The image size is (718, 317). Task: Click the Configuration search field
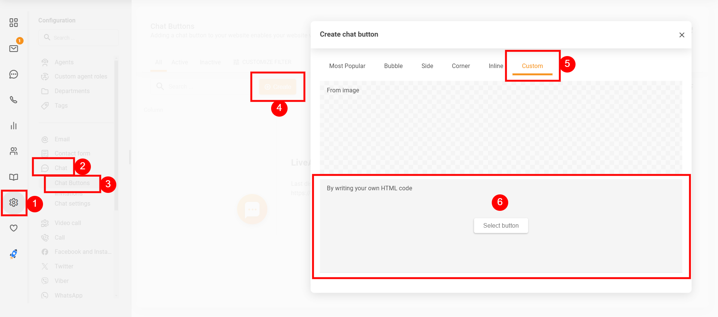[79, 38]
